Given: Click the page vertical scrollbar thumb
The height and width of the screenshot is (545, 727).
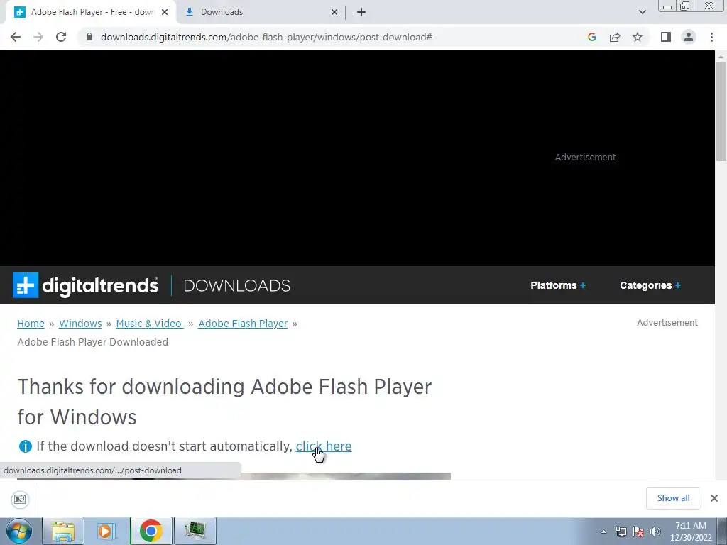Looking at the screenshot, I should click(721, 111).
